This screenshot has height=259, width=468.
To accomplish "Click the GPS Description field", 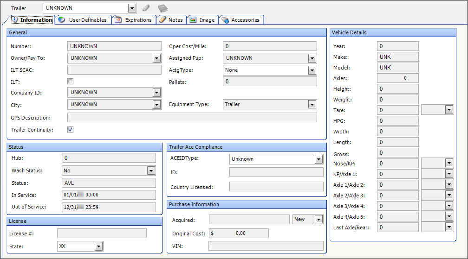I will coord(192,118).
